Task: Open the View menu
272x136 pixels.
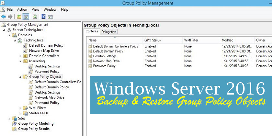Action: 35,9
